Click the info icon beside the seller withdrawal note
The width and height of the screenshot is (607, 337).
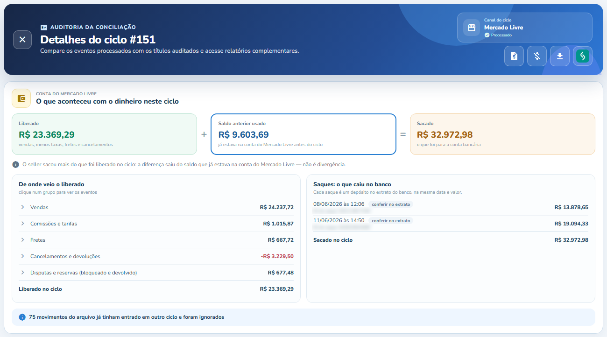15,164
